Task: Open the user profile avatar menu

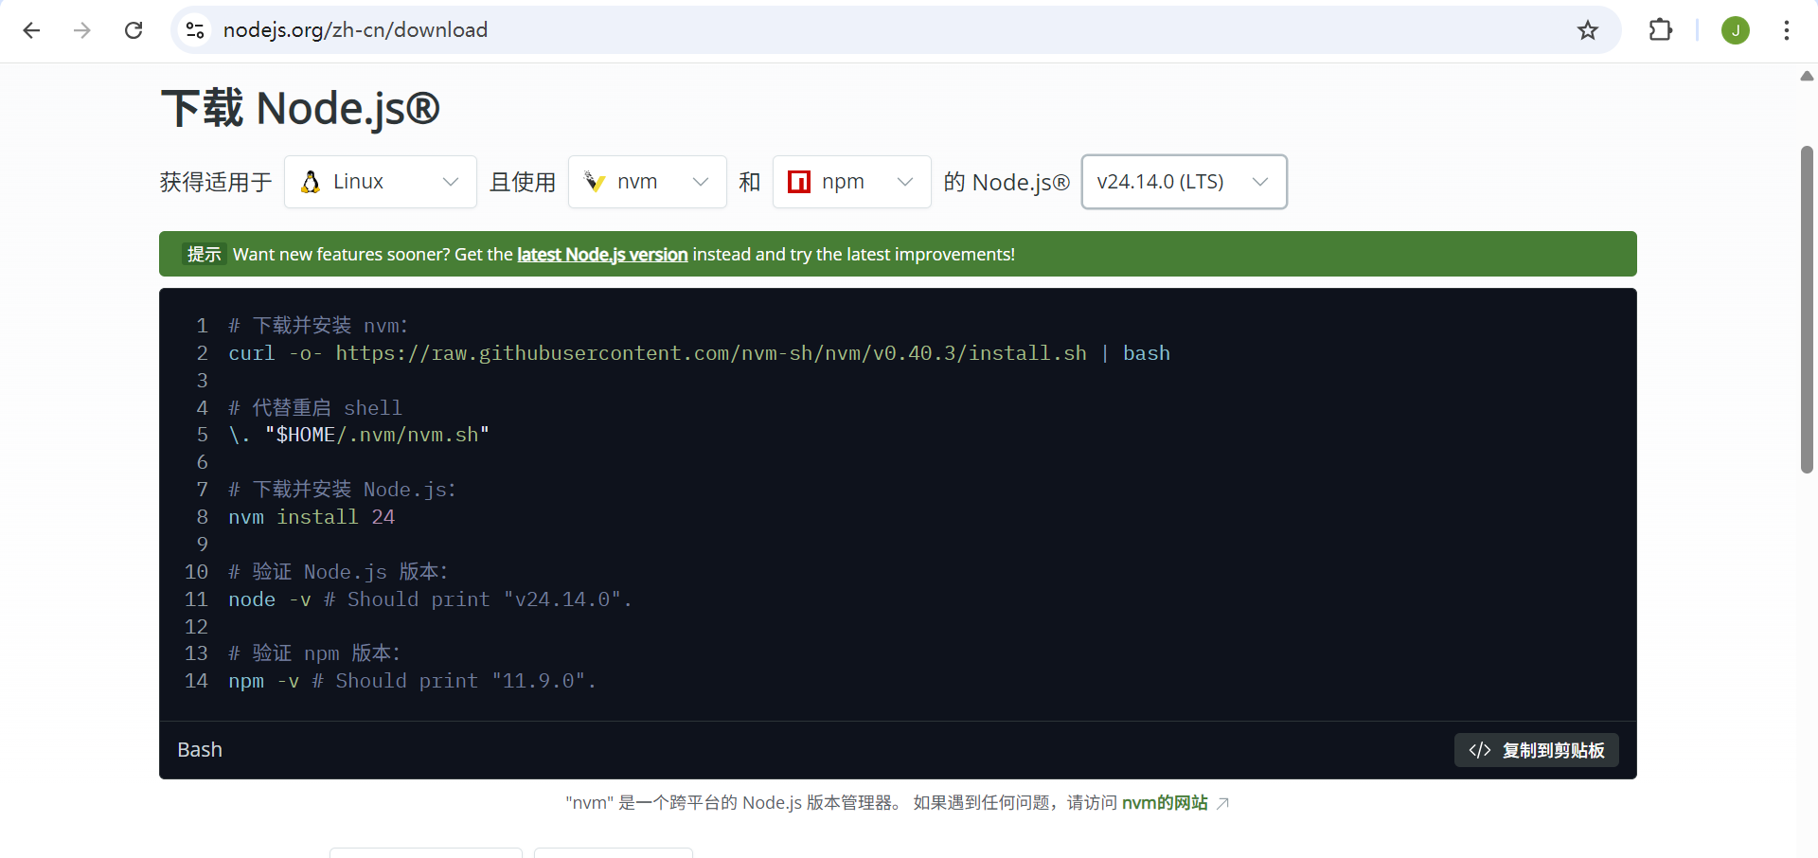Action: pyautogui.click(x=1736, y=30)
